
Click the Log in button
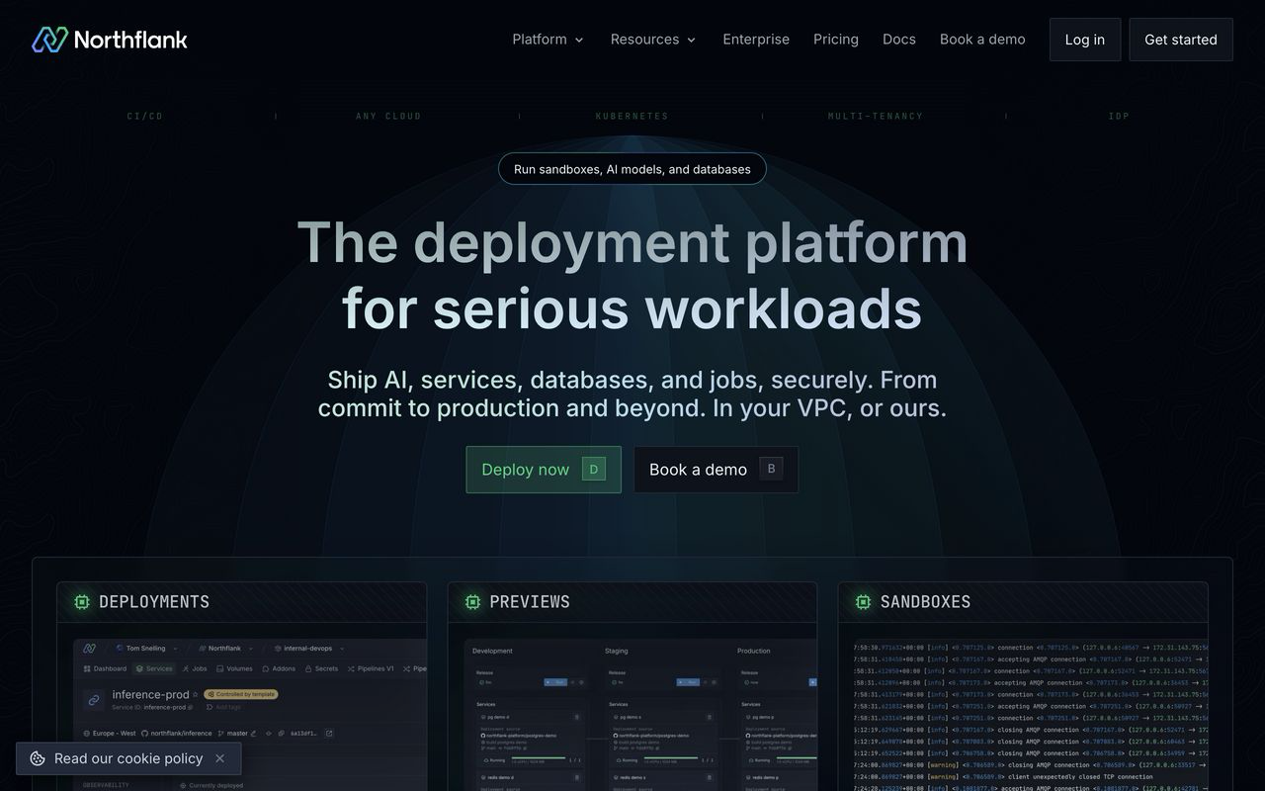1085,40
